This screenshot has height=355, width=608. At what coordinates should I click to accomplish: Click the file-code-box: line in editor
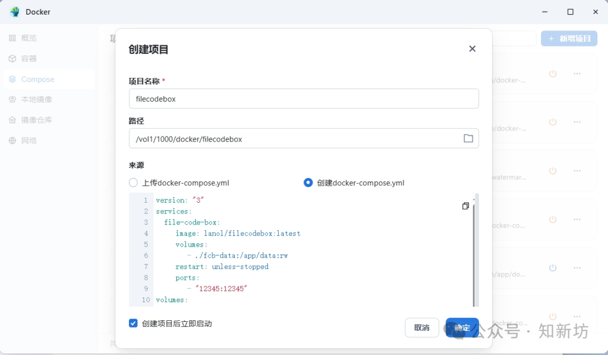[192, 222]
